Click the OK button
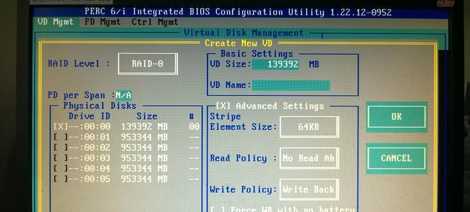The image size is (470, 212). point(396,117)
